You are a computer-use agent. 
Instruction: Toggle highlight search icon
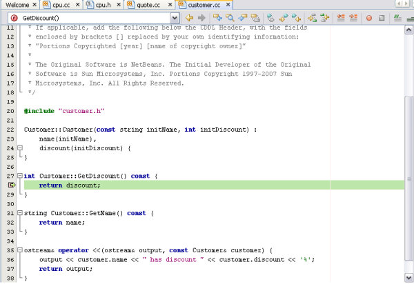255,18
